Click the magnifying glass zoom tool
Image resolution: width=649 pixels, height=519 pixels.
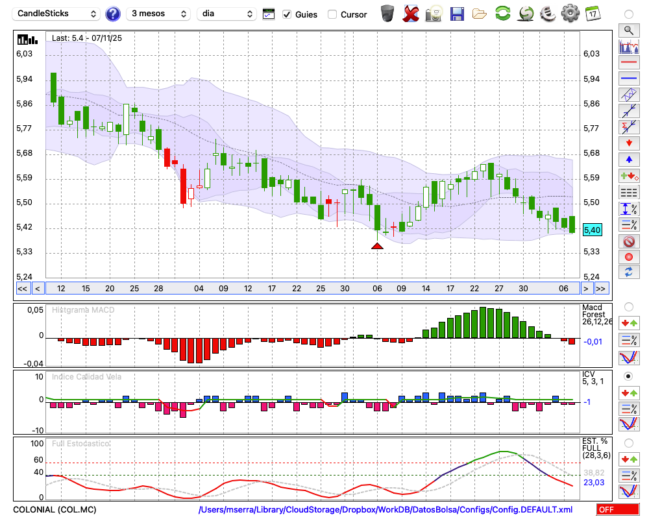(629, 30)
